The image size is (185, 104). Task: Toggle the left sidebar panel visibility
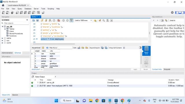click(x=177, y=12)
